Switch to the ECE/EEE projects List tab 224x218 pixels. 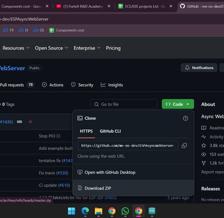coord(145,7)
